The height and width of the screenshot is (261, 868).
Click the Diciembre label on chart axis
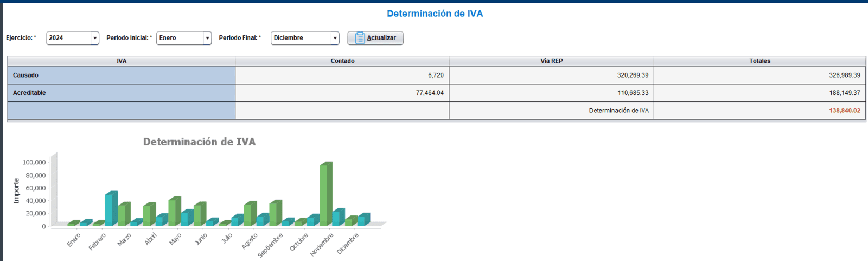[x=348, y=244]
